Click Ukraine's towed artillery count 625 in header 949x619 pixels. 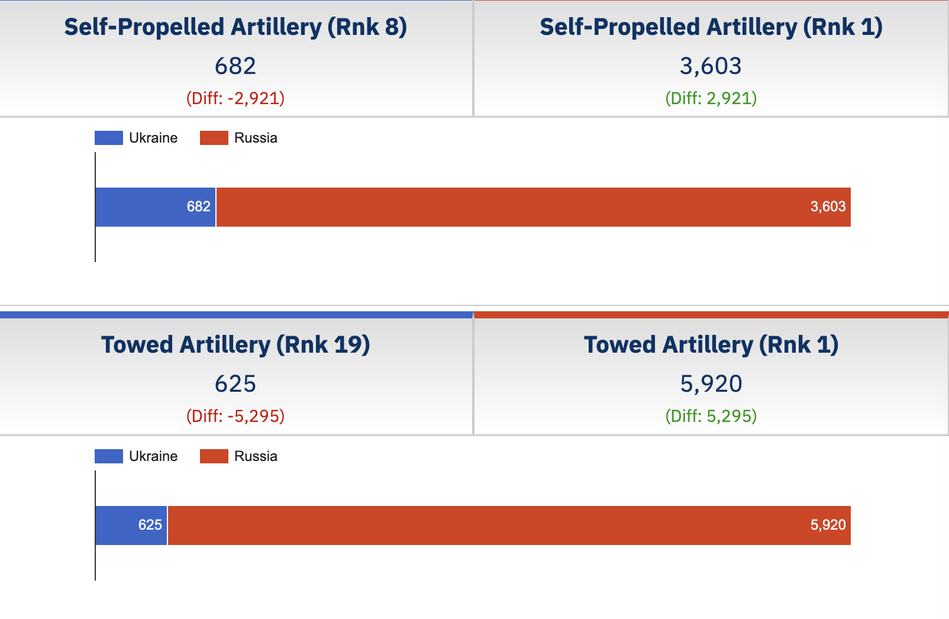click(235, 384)
